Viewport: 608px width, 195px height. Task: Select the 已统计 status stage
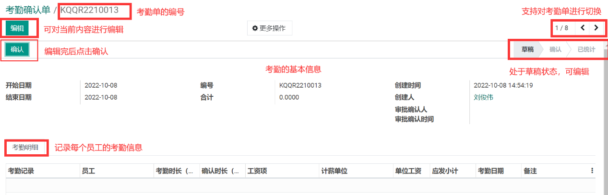(586, 49)
